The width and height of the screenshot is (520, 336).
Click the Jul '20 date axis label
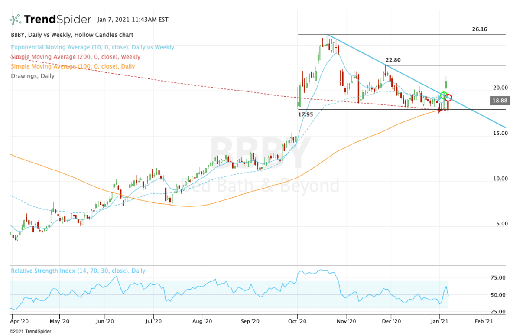(x=153, y=321)
